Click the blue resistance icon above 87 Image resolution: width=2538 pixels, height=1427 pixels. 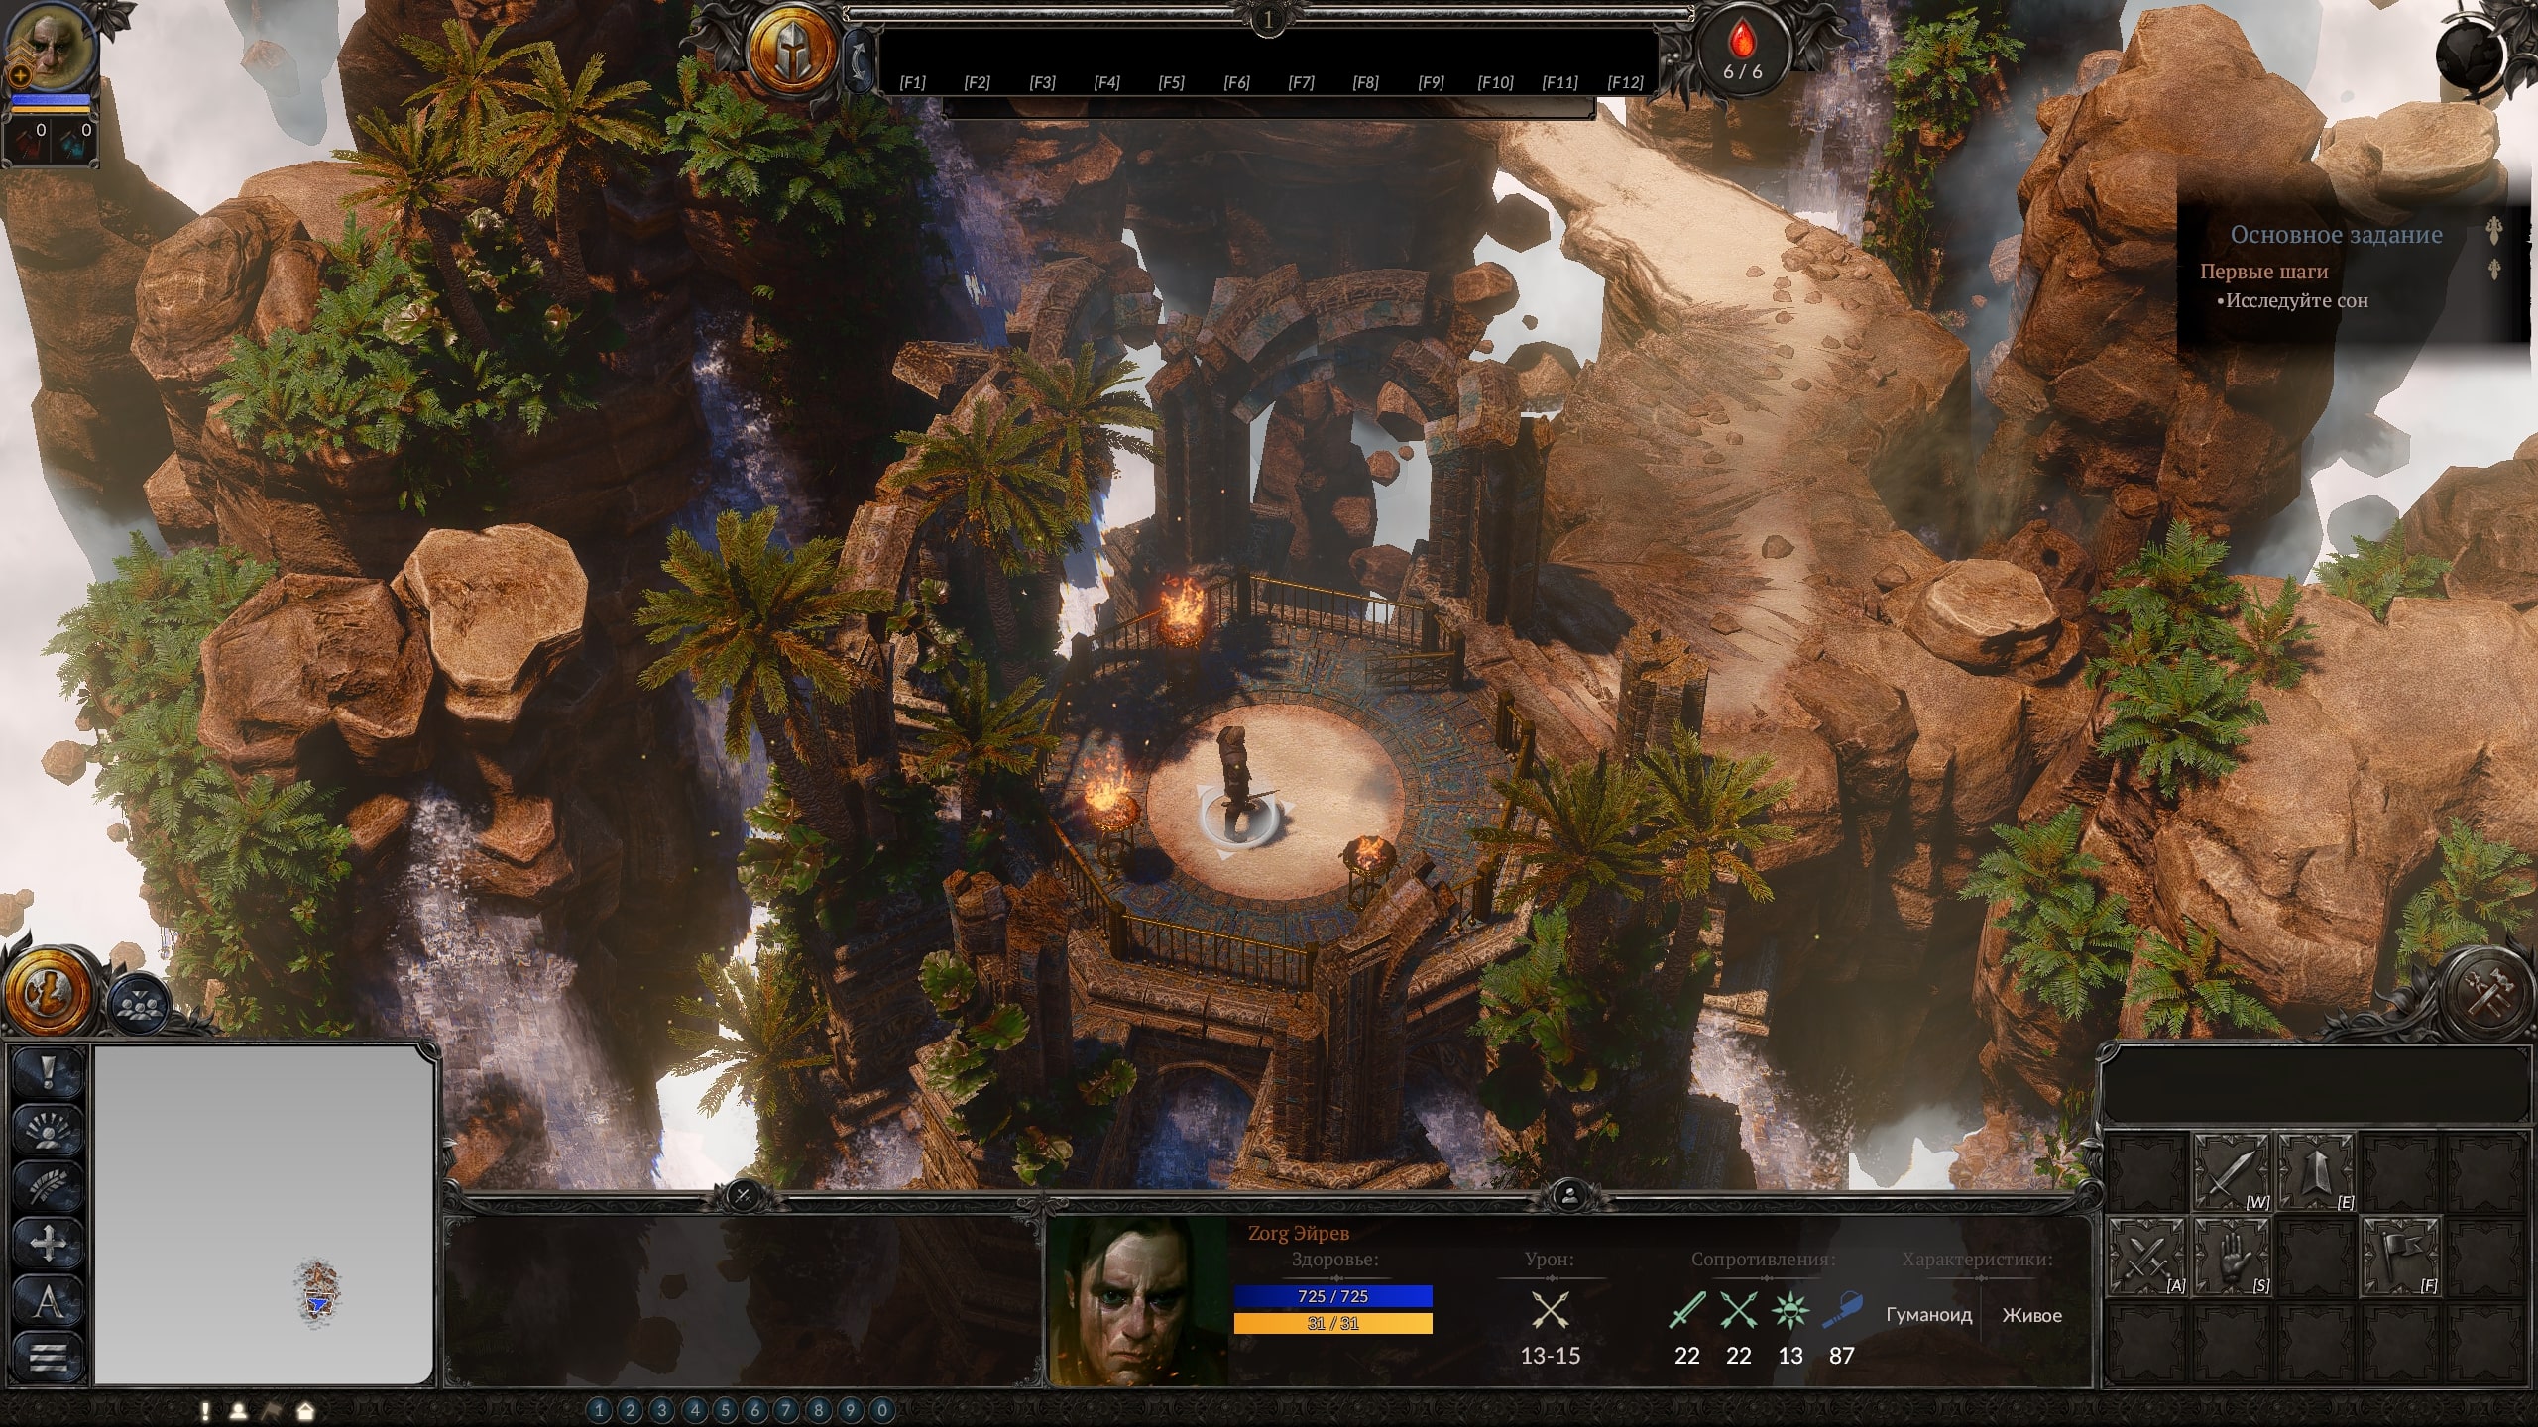tap(1841, 1311)
